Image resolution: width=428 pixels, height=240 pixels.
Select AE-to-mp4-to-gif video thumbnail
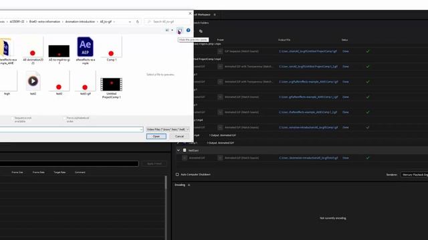(x=59, y=51)
